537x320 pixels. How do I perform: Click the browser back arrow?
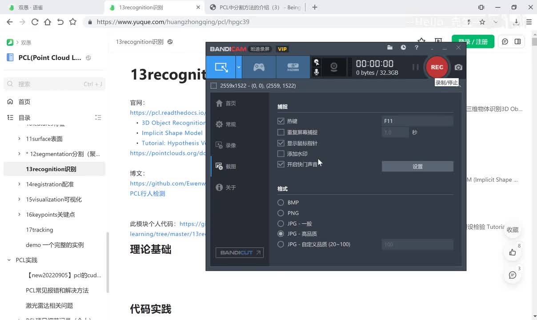(9, 22)
